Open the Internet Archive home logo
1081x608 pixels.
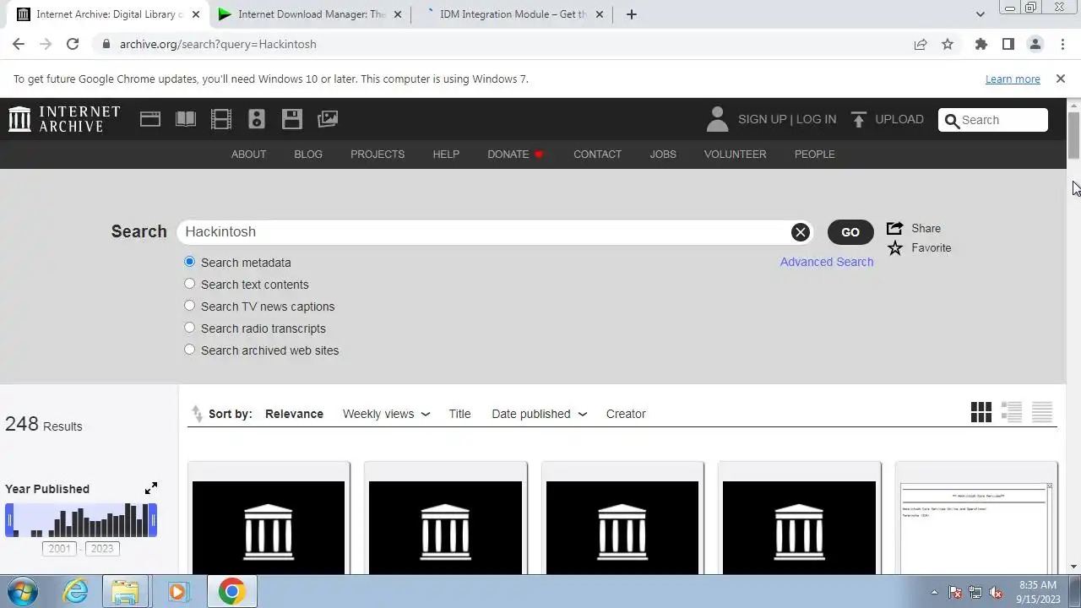coord(64,119)
